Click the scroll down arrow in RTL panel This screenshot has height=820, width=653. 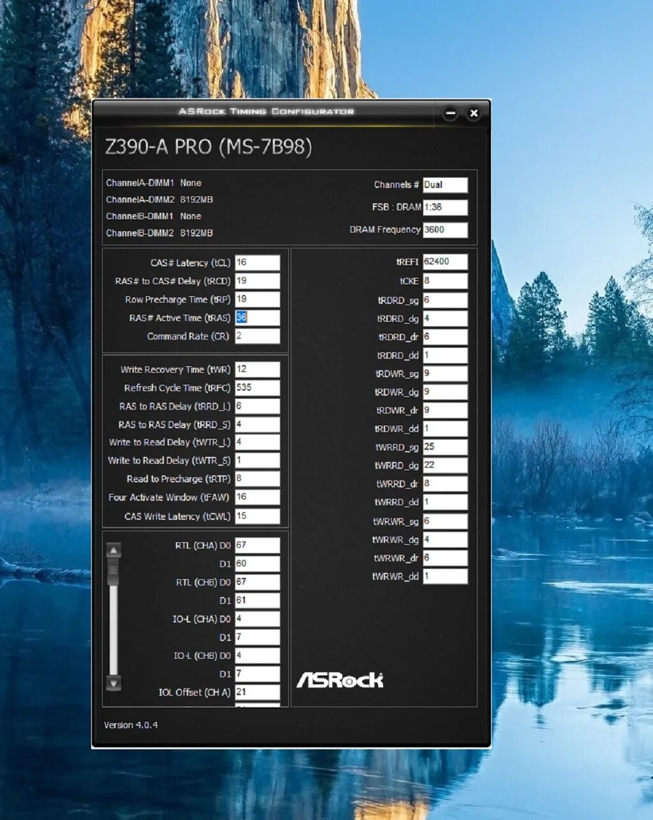click(x=114, y=684)
